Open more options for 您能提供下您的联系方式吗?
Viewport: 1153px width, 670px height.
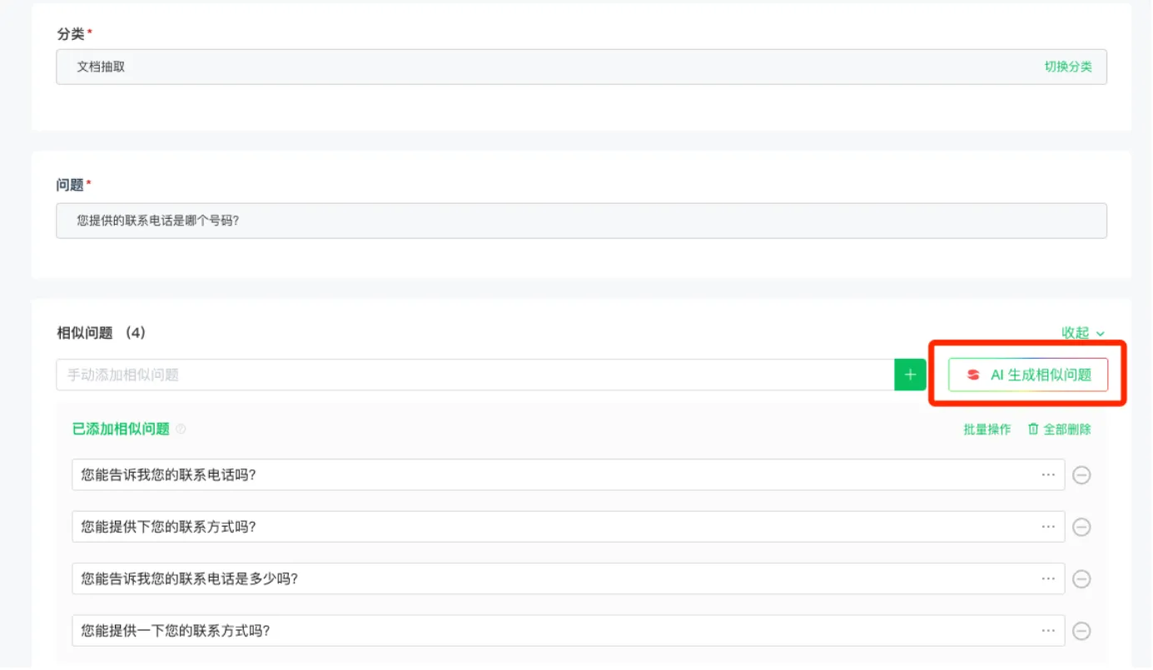tap(1048, 527)
